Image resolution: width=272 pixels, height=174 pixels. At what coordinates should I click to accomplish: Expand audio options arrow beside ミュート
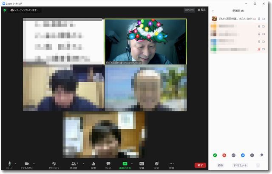coord(16,163)
